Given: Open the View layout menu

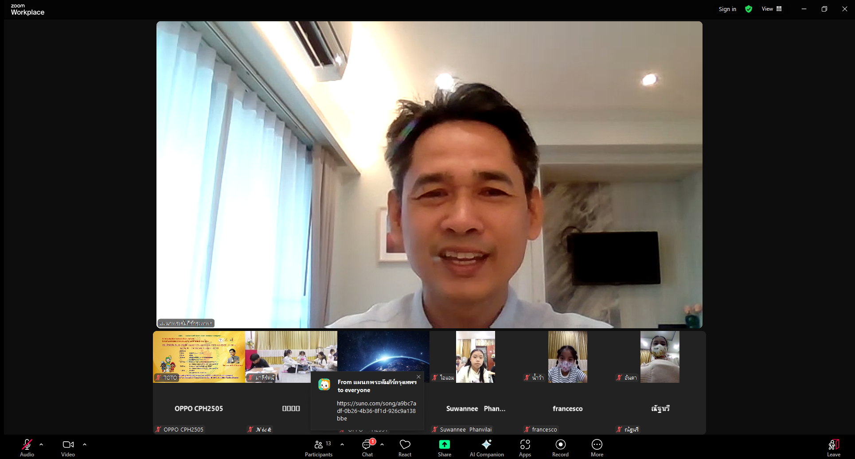Looking at the screenshot, I should 772,9.
